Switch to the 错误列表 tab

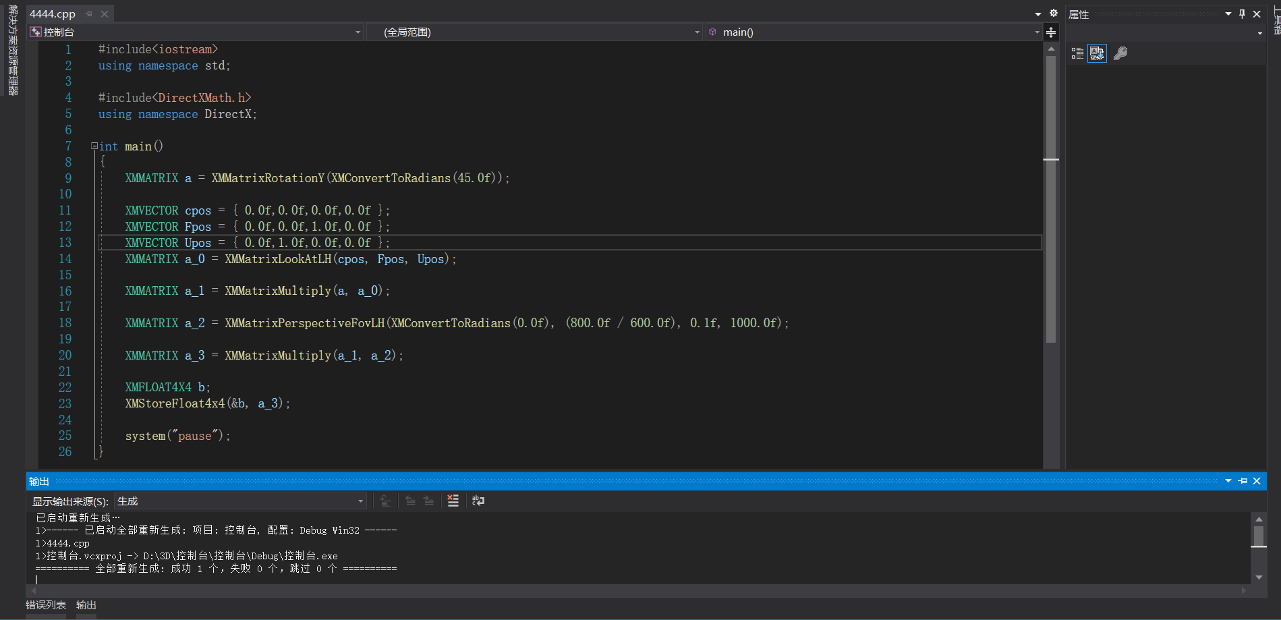pos(46,605)
